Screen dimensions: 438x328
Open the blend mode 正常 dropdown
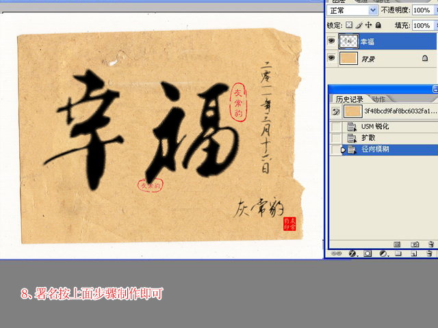point(373,10)
